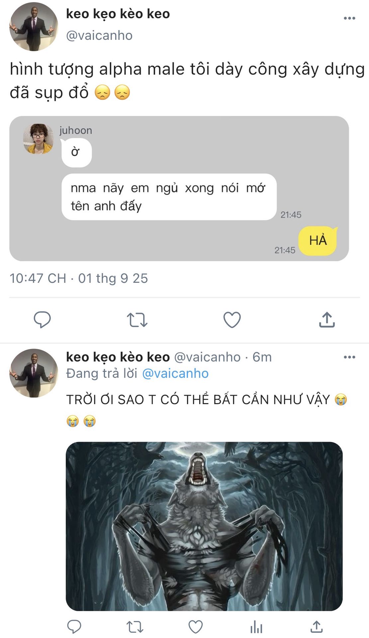Image resolution: width=369 pixels, height=638 pixels.
Task: Like the main tweet with heart icon
Action: (232, 320)
